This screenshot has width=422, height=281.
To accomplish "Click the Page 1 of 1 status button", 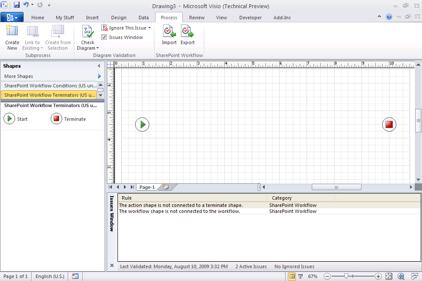I will pyautogui.click(x=15, y=276).
